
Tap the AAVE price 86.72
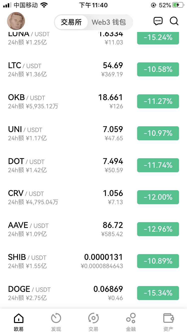click(113, 225)
